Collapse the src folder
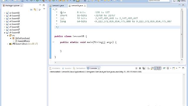This screenshot has height=106, width=188. coord(8,35)
